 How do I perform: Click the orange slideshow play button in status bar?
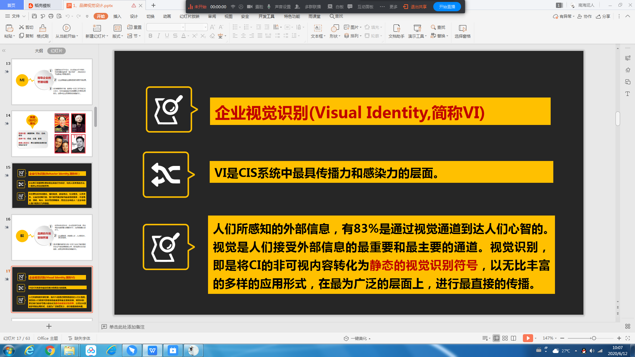(x=528, y=338)
